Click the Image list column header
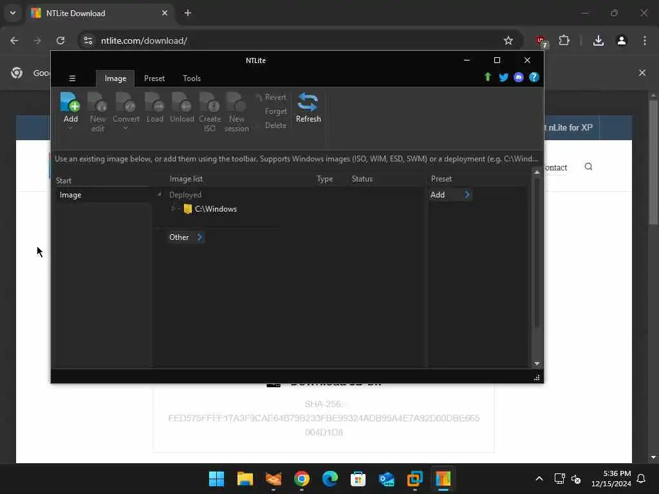 coord(186,179)
